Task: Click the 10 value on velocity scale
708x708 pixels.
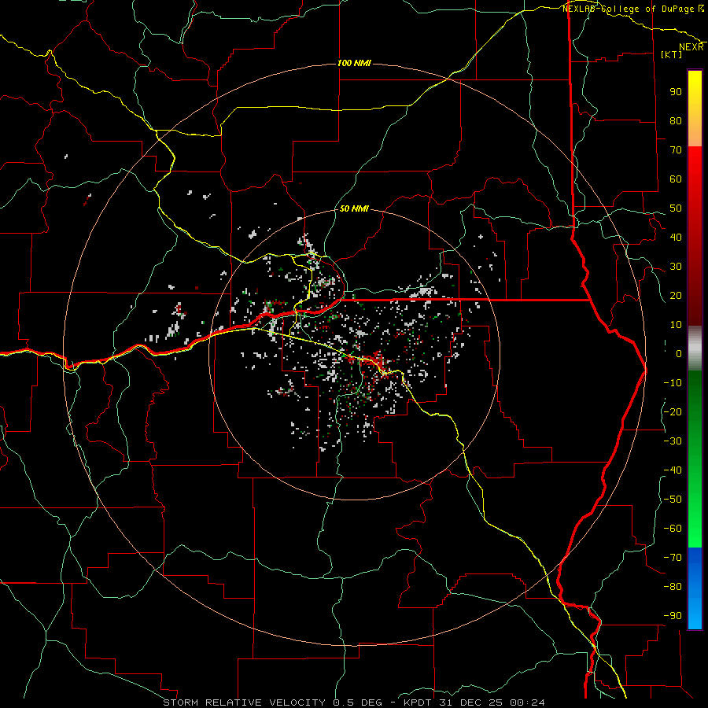Action: (676, 325)
